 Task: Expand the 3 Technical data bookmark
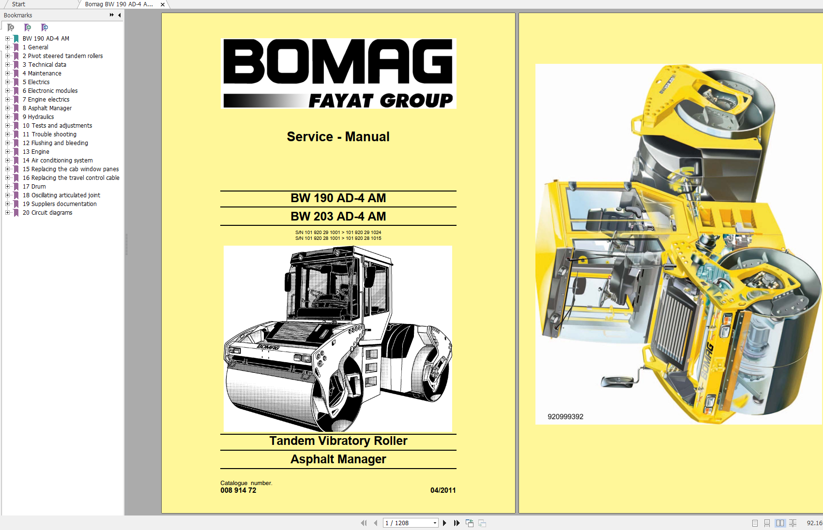(7, 65)
